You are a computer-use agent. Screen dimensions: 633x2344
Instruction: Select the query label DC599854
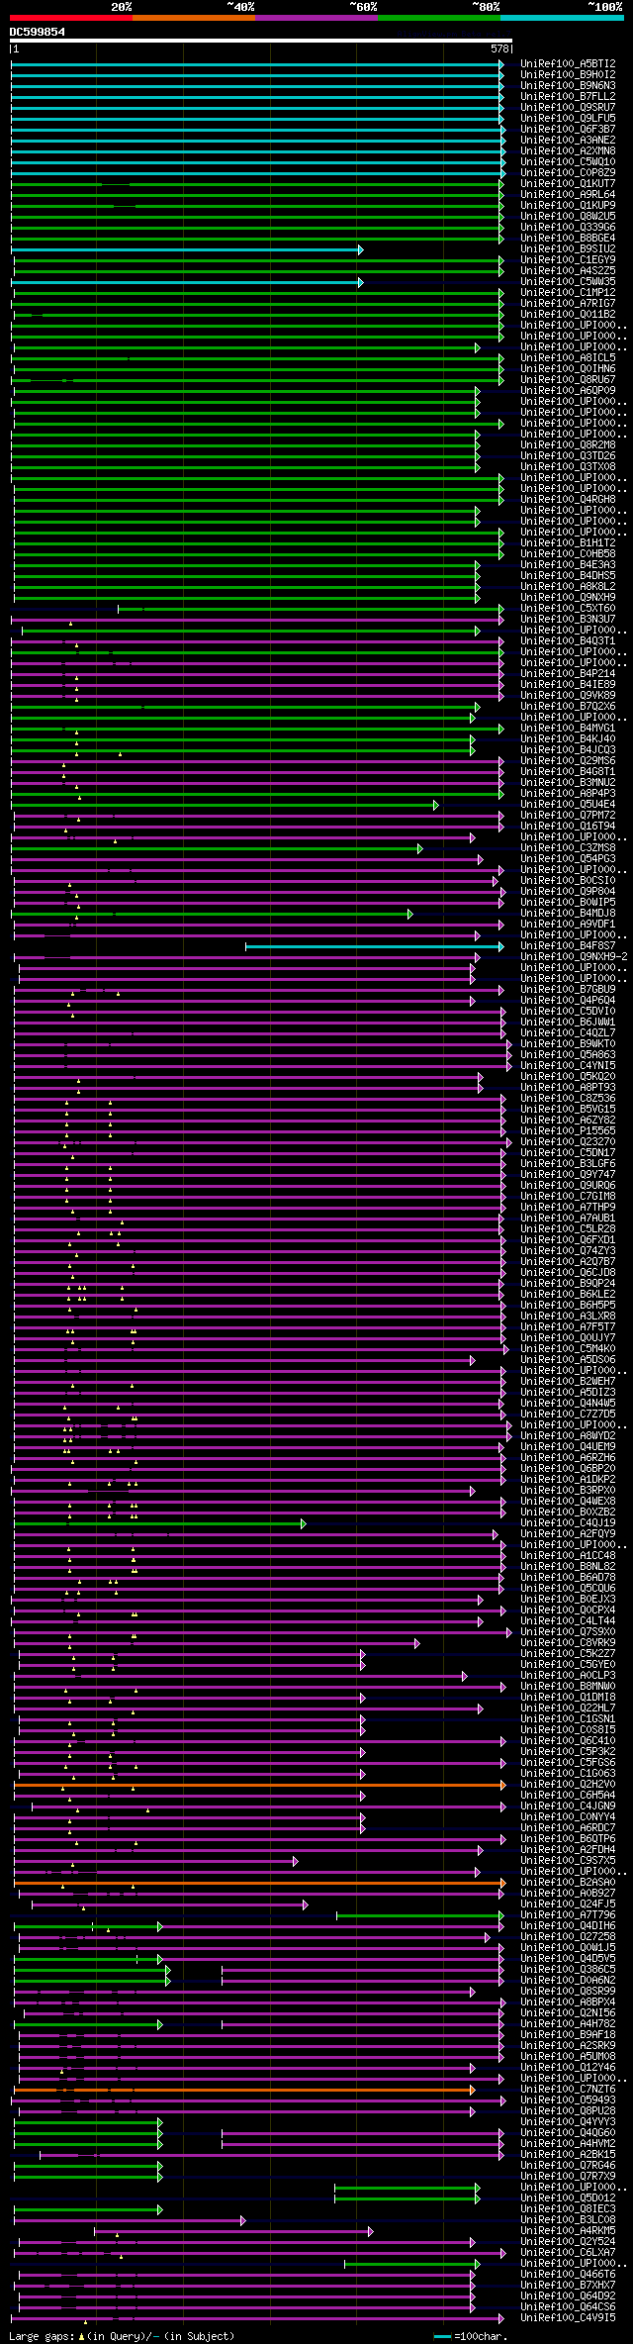tap(38, 32)
